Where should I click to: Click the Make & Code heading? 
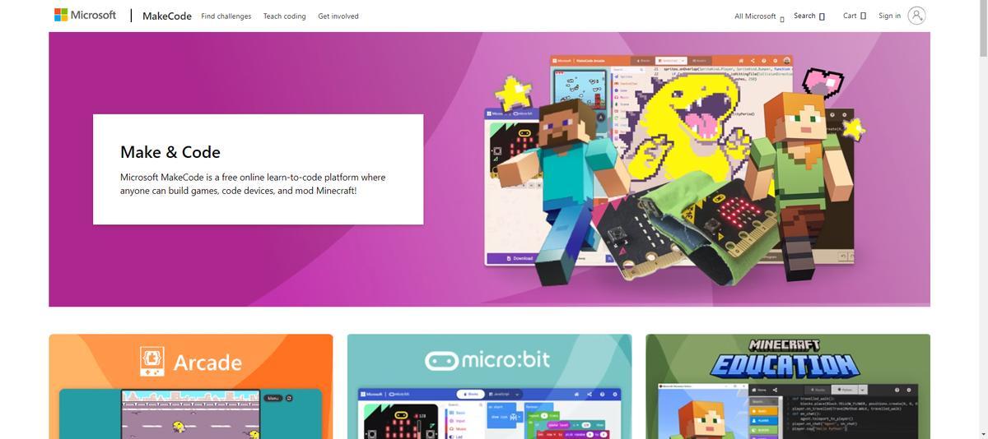click(170, 152)
